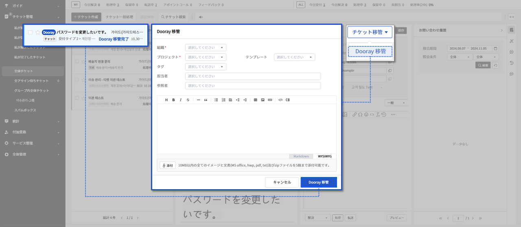This screenshot has height=227, width=521.
Task: Check the パスワードを変更したいです ticket checkbox
Action: (31, 32)
